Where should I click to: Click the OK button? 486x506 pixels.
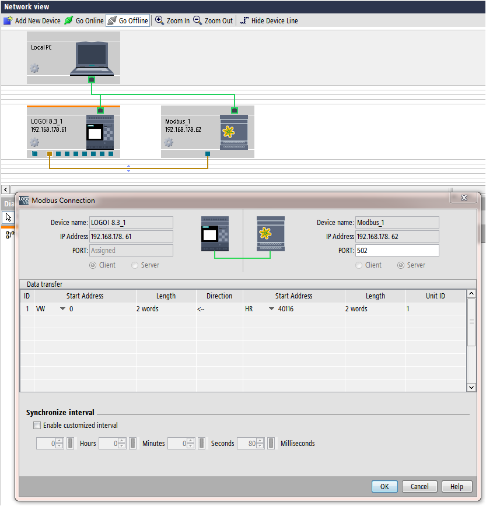tap(384, 486)
